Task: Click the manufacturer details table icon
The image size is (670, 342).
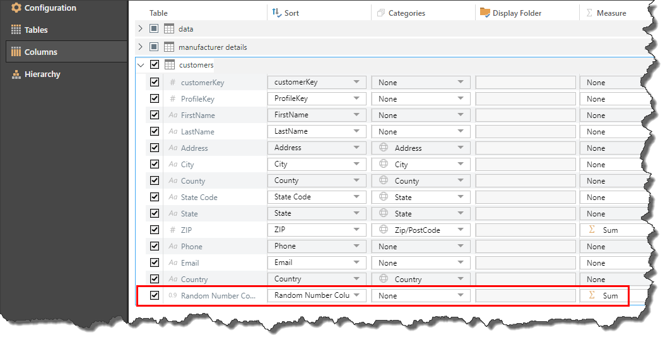Action: 169,47
